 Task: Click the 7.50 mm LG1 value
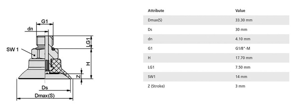pos(243,67)
